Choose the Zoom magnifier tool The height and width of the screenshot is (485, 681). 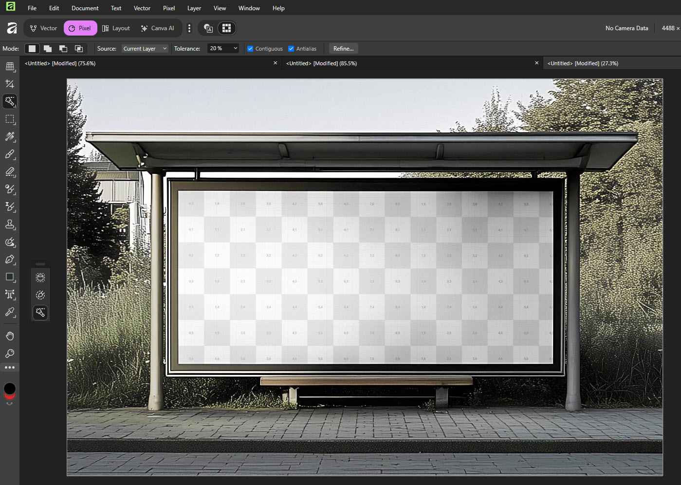[x=10, y=354]
